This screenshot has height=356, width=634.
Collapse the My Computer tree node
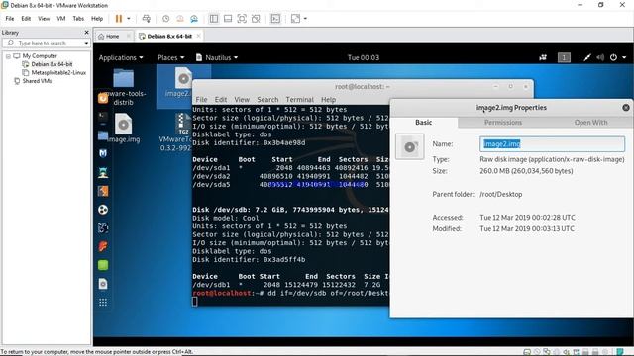8,56
